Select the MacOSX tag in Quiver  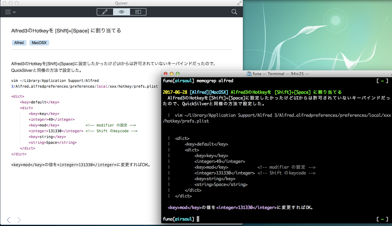pyautogui.click(x=39, y=43)
